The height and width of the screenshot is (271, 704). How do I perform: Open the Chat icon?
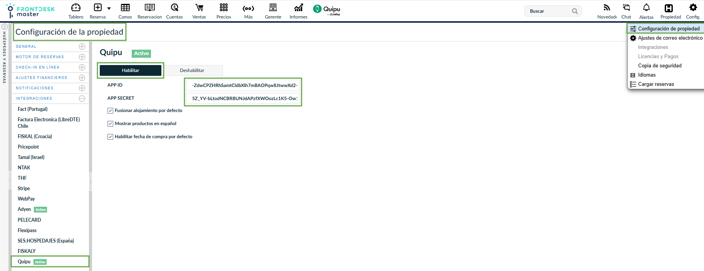[x=626, y=8]
